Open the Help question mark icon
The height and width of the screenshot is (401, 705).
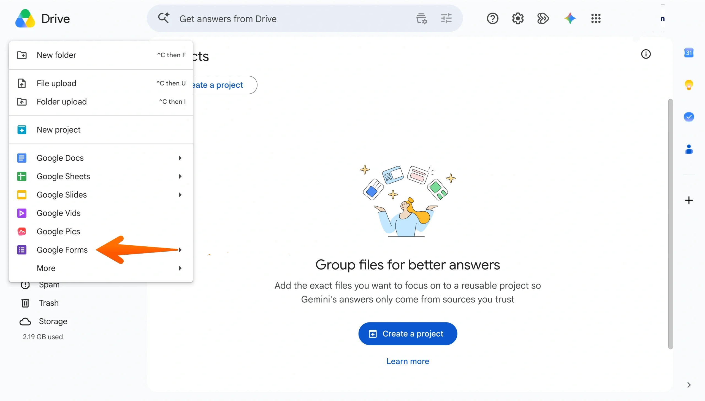[492, 18]
